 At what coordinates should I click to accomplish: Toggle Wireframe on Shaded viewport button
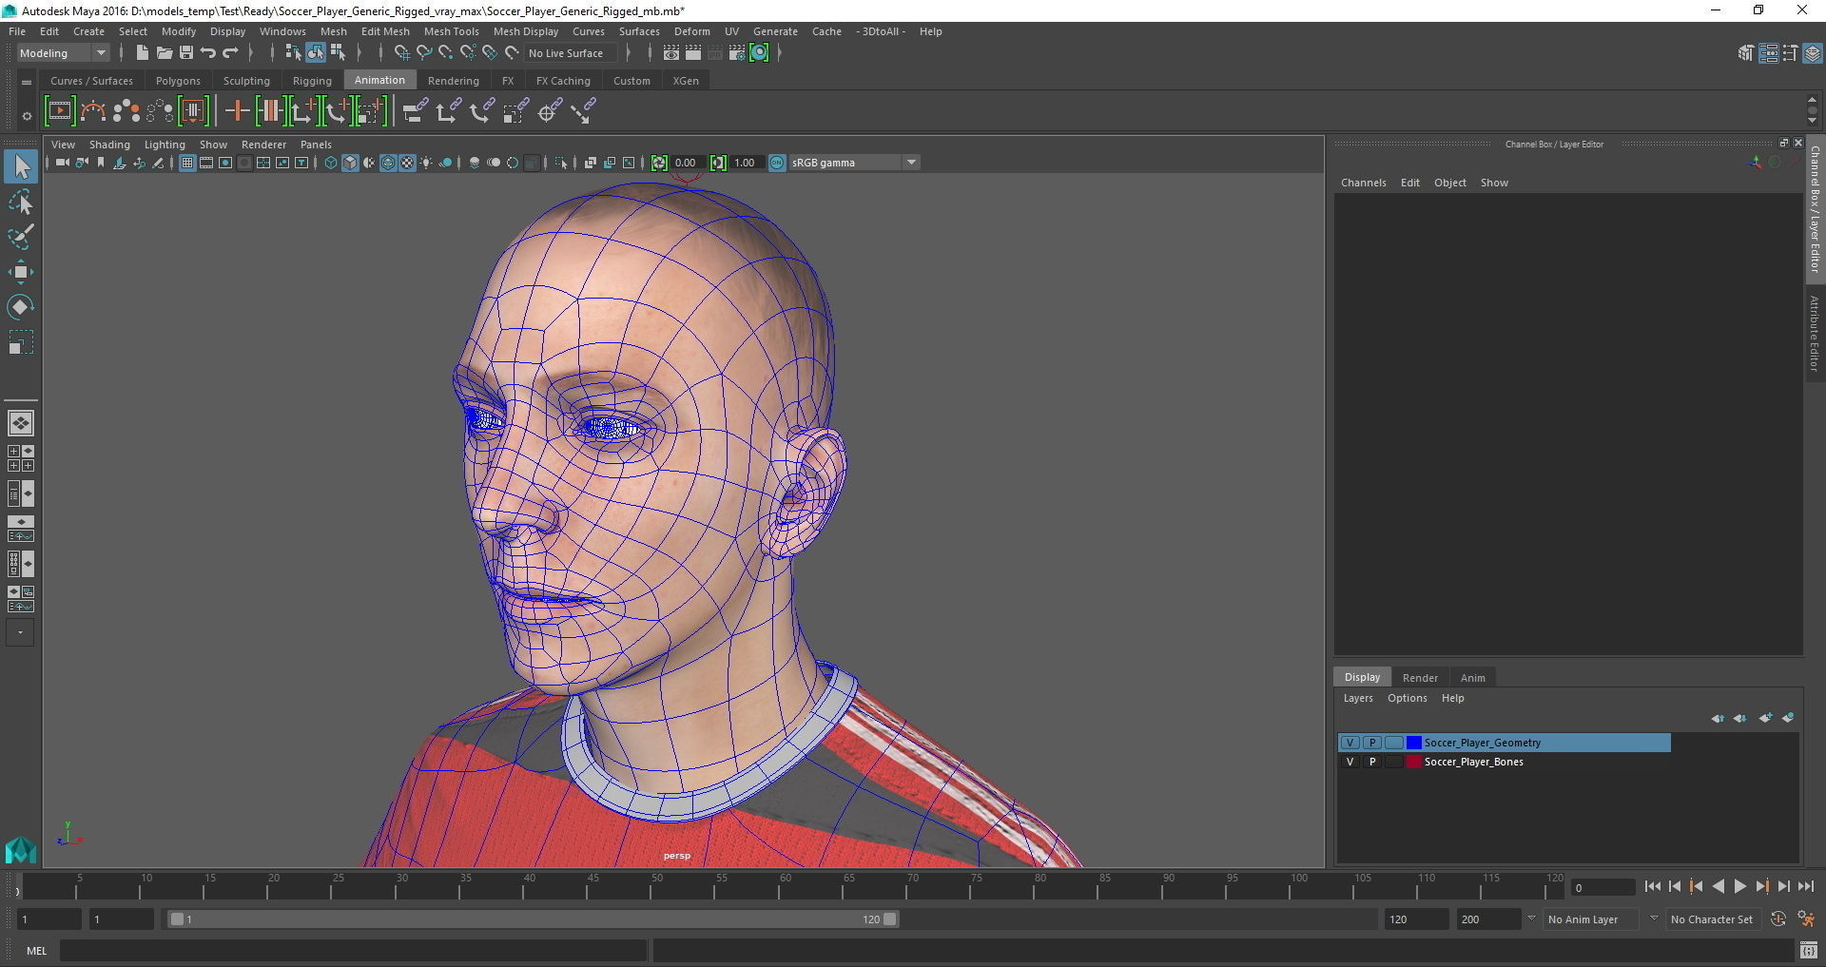388,163
